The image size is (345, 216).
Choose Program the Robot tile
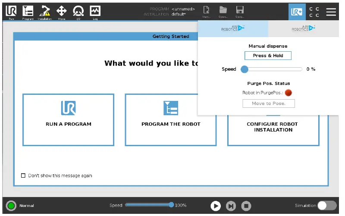coord(171,120)
